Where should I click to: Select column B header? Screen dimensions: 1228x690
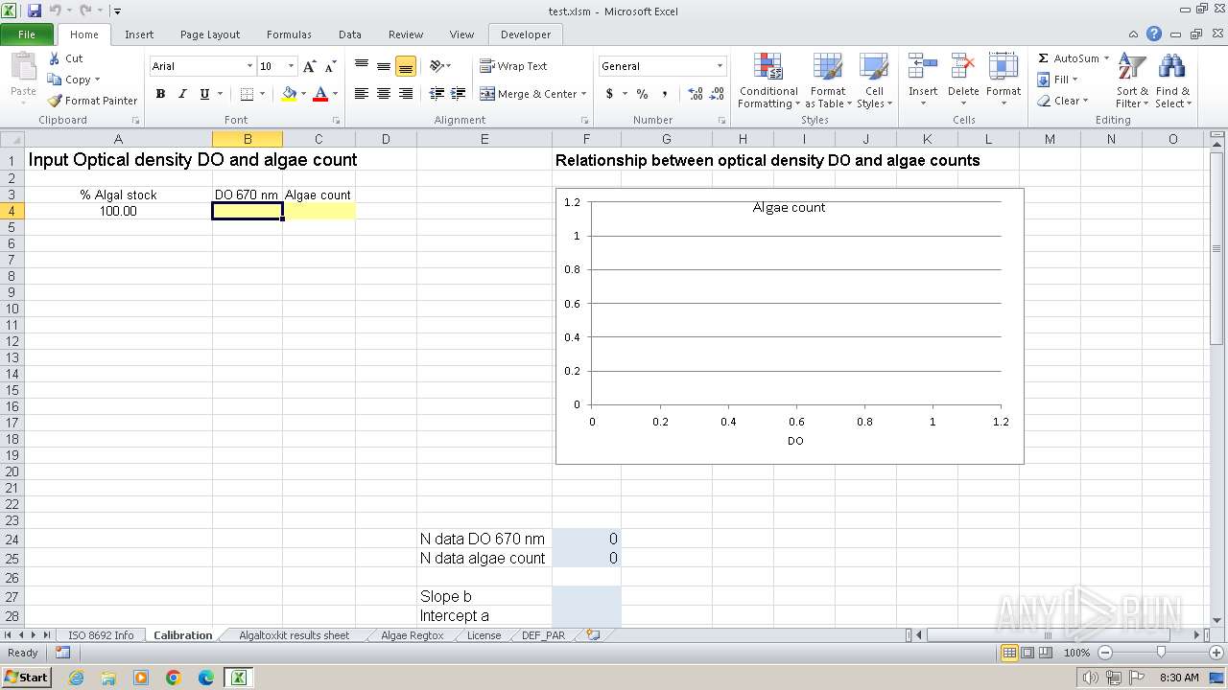(248, 139)
